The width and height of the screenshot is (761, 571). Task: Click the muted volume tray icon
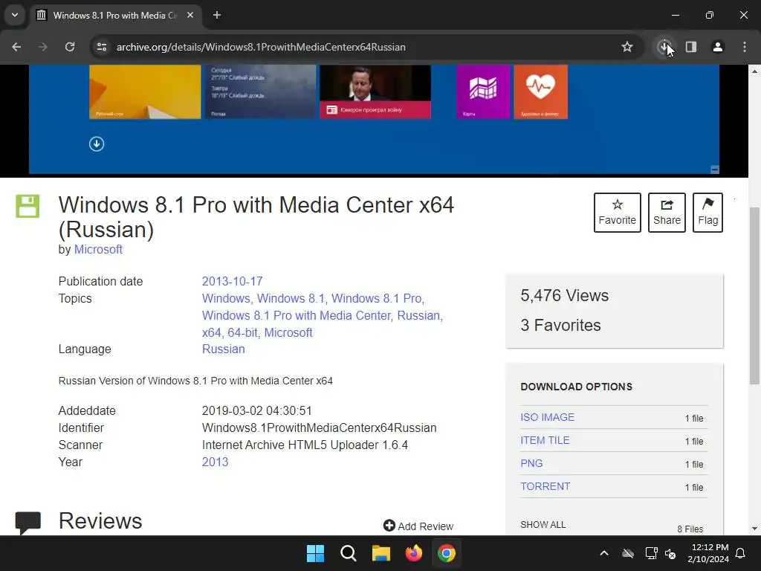pos(671,553)
